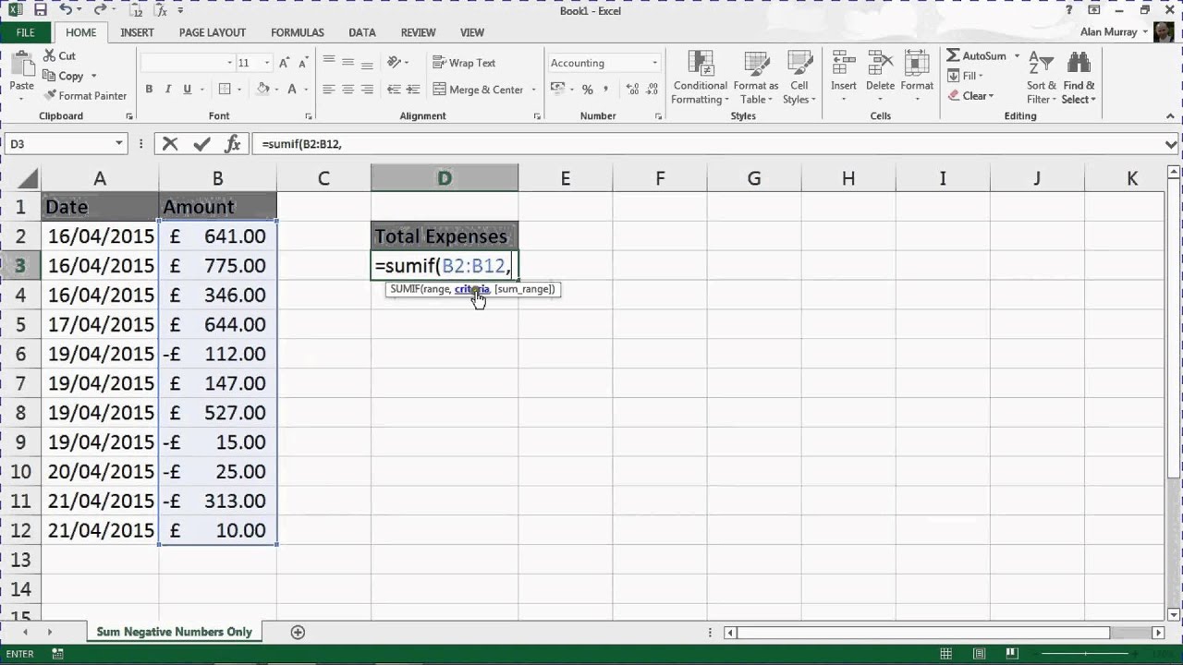1183x665 pixels.
Task: Apply center horizontal alignment
Action: click(348, 90)
